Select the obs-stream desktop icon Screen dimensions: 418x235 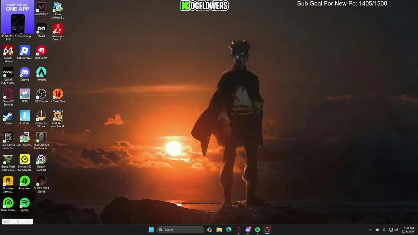pyautogui.click(x=25, y=139)
